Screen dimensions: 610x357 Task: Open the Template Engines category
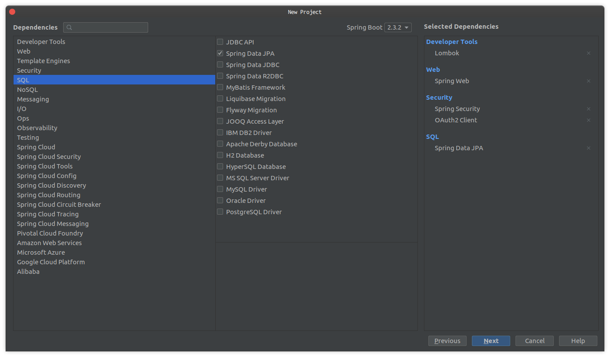pos(114,61)
